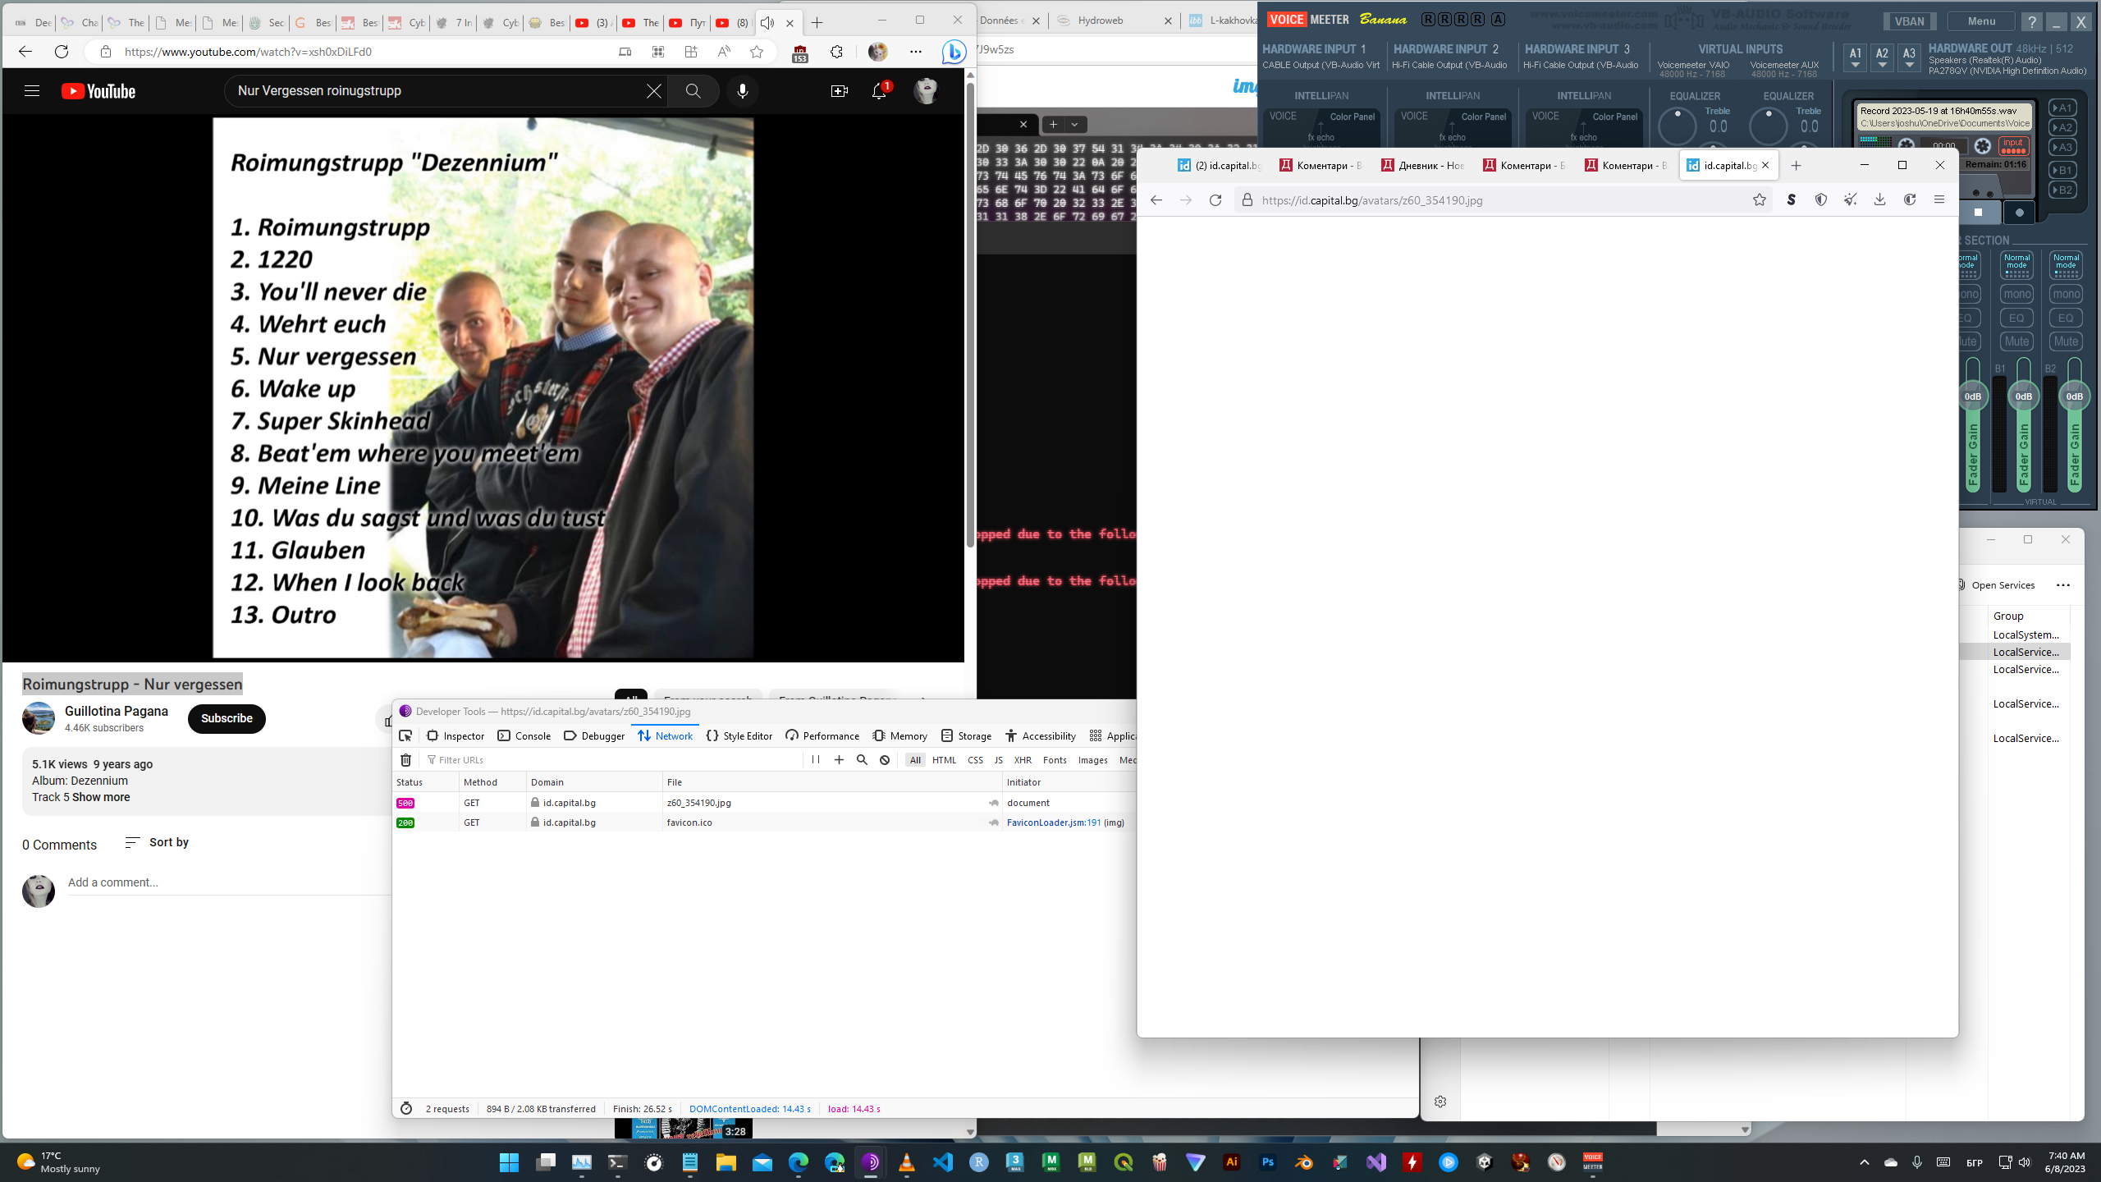The width and height of the screenshot is (2101, 1182).
Task: Open YouTube notifications bell
Action: tap(879, 91)
